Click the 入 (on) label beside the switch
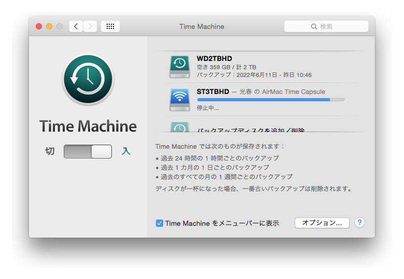This screenshot has width=404, height=279. click(x=126, y=151)
